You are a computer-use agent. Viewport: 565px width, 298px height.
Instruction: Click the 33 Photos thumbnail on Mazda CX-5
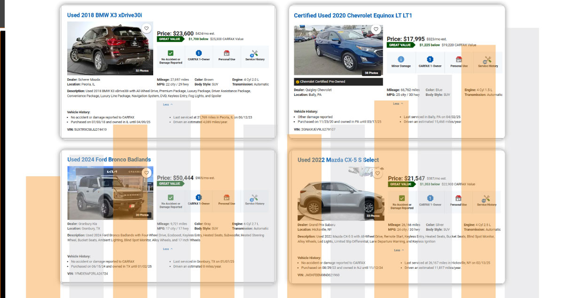point(374,215)
